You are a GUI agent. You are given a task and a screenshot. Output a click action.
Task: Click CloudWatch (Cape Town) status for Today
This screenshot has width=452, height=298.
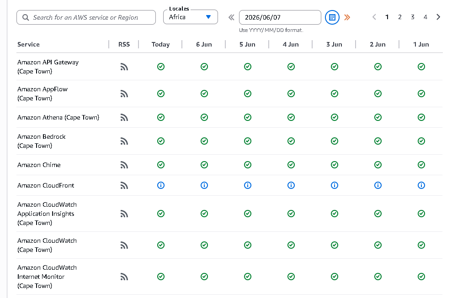coord(161,245)
